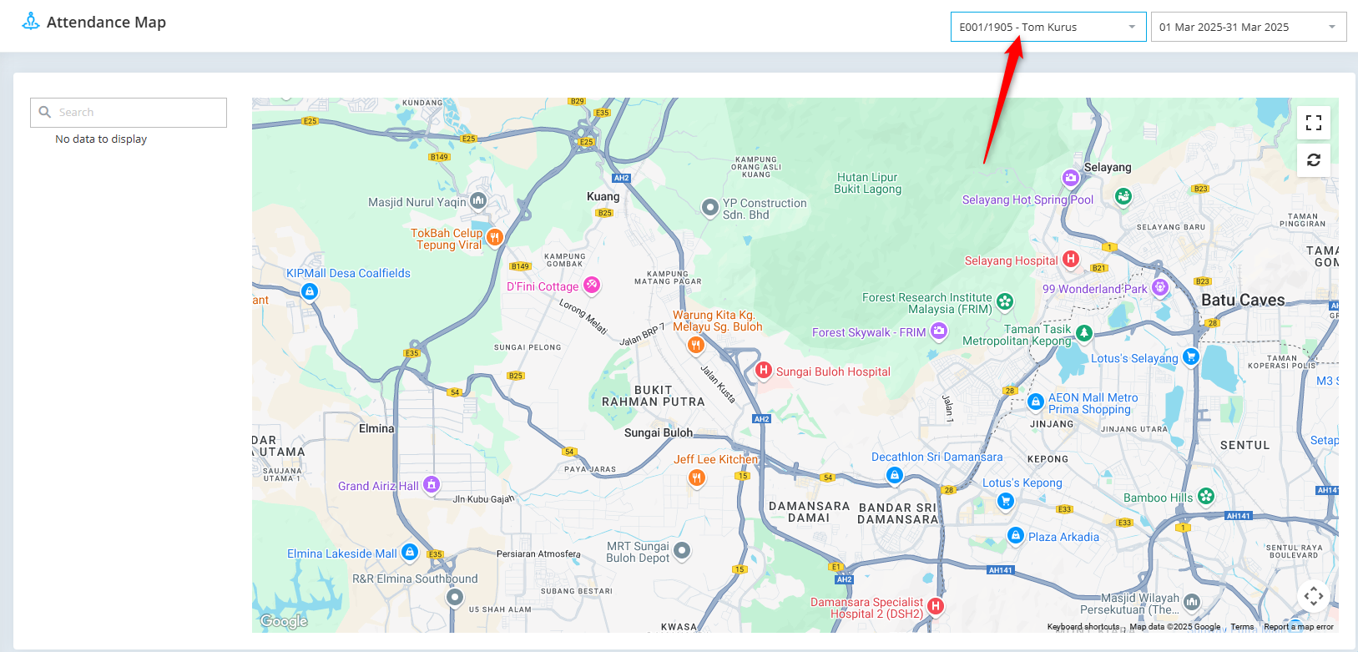The width and height of the screenshot is (1358, 652).
Task: Click Taman Tasik Metropolitan Kepong park pin
Action: coord(1083,333)
